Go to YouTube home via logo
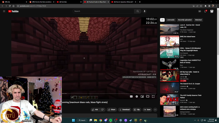 pos(13,11)
